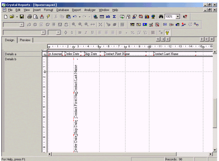Click the vertical scrollbar down arrow
Image resolution: width=219 pixels, height=161 pixels.
(215, 150)
